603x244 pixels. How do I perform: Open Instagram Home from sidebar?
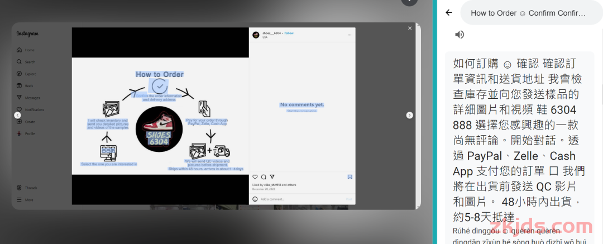point(25,50)
